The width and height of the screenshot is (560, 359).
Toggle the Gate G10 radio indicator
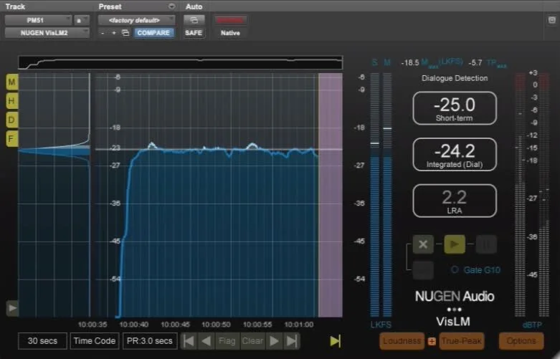click(x=455, y=269)
